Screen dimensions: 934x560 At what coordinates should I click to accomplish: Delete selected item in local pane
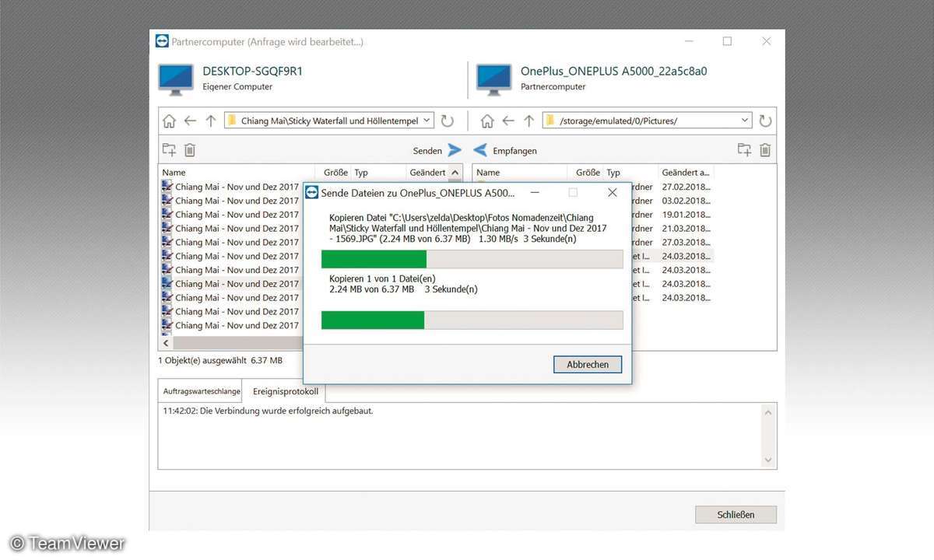[190, 150]
